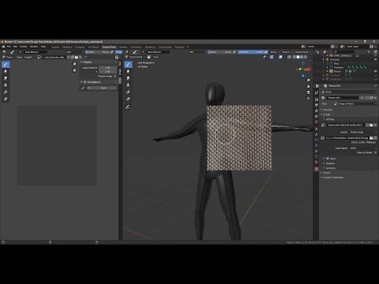Adjust the Strength slider in the viewport header

pyautogui.click(x=251, y=52)
